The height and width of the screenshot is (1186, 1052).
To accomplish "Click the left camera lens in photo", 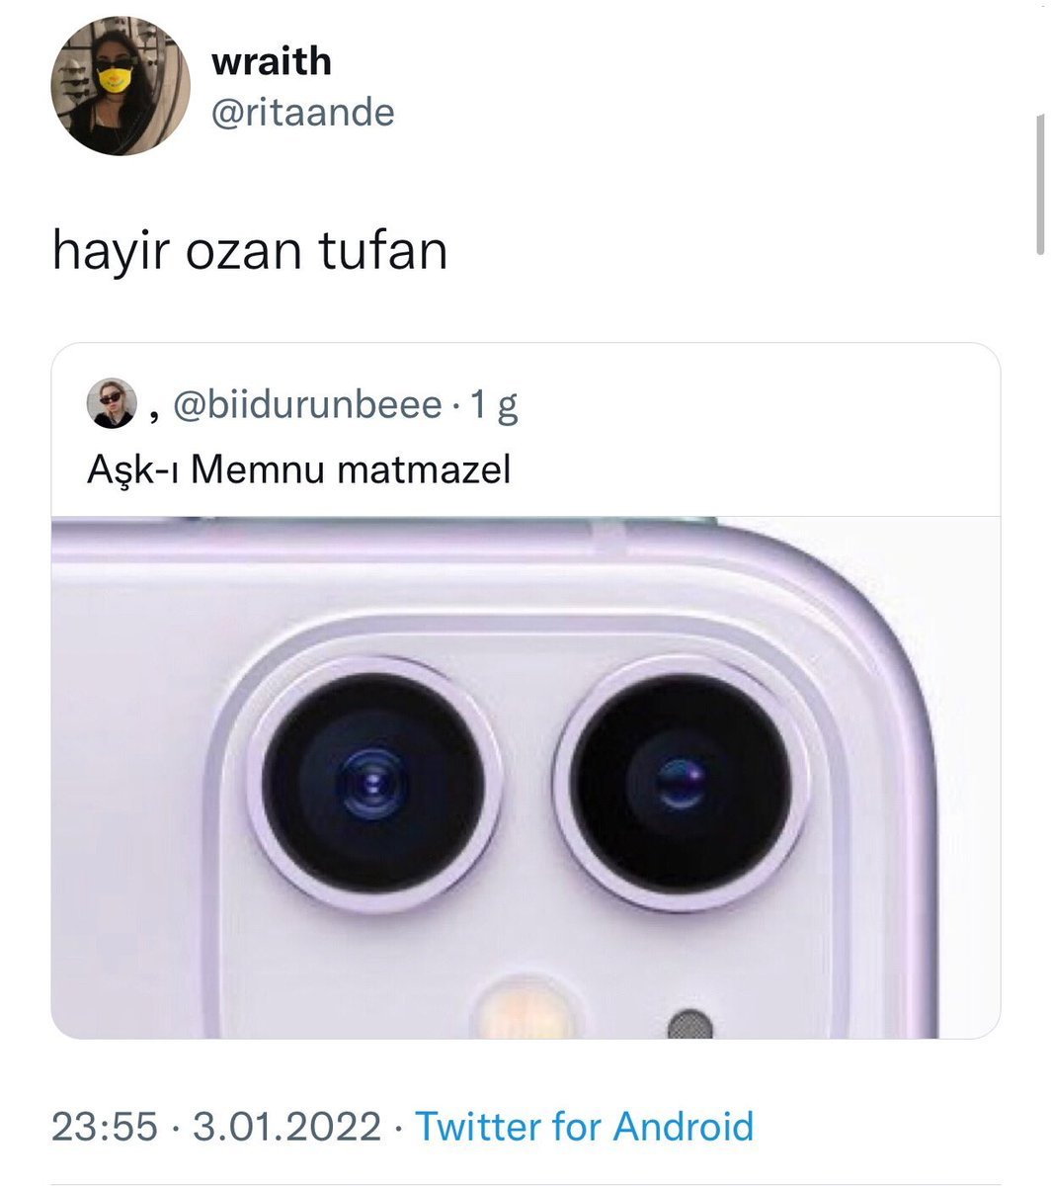I will click(373, 783).
